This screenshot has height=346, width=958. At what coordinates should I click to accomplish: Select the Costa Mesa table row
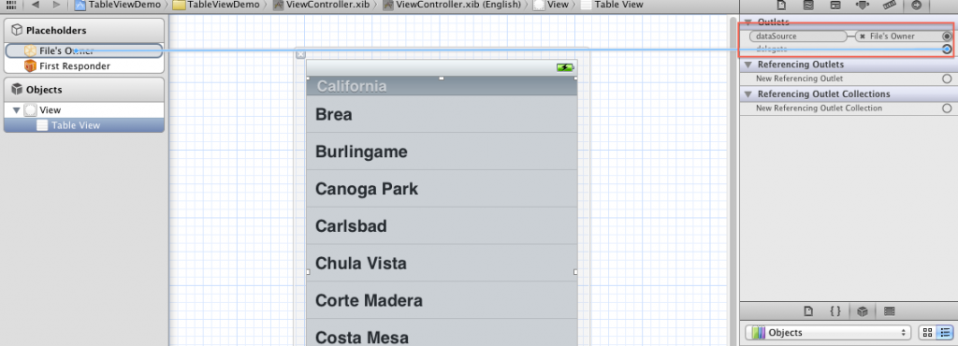point(442,333)
